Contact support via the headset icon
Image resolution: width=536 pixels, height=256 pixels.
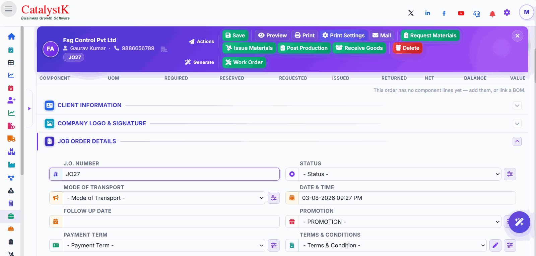click(x=477, y=14)
